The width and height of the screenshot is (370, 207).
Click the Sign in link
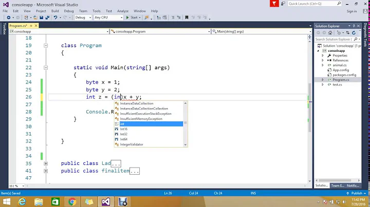coord(351,11)
